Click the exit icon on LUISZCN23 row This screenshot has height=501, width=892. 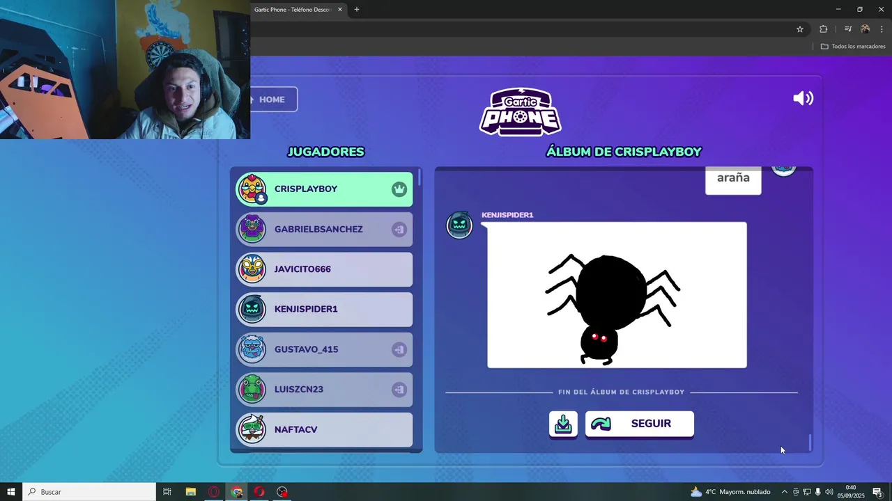coord(399,390)
